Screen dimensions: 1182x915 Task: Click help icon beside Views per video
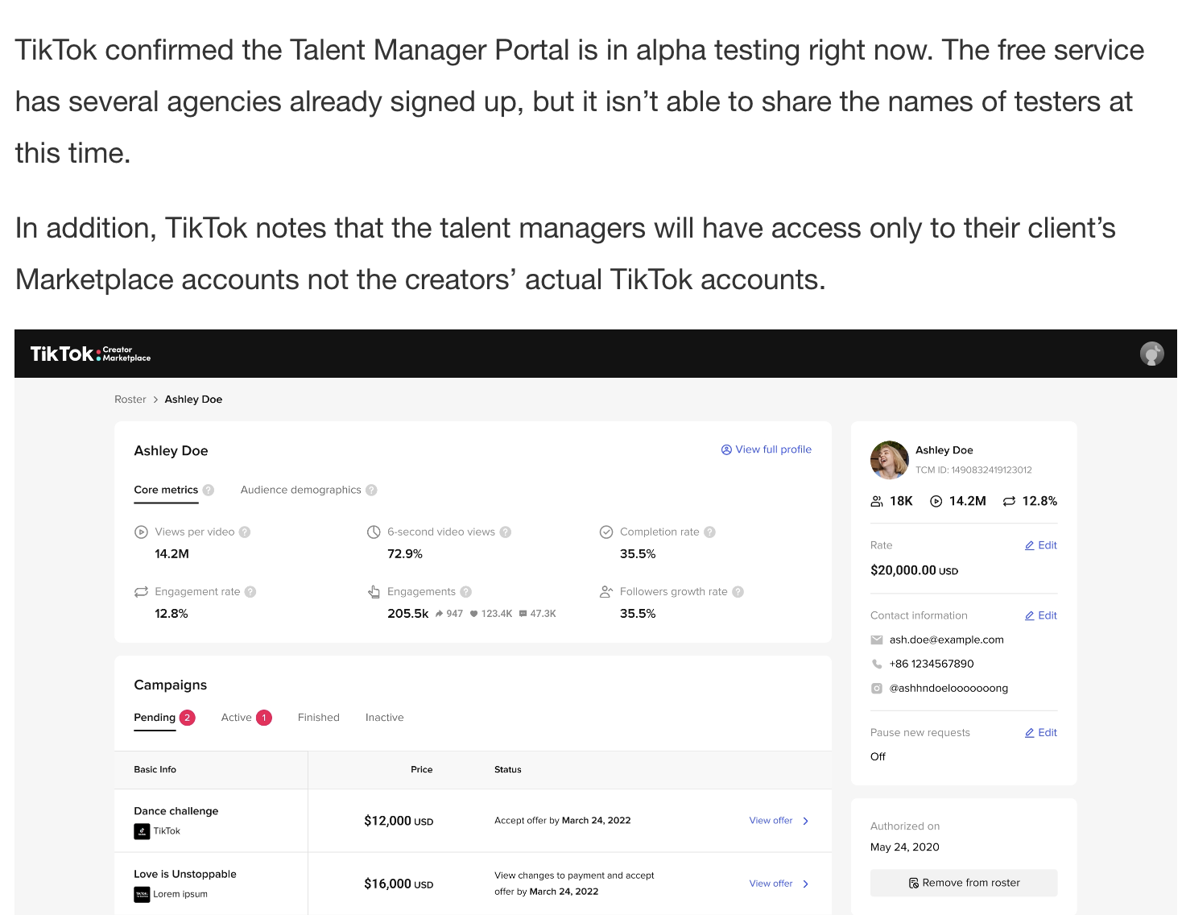point(245,532)
